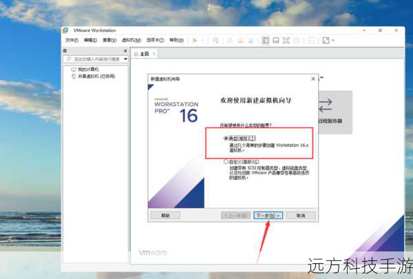This screenshot has height=279, width=413.
Task: Click the Unity mode toolbar icon
Action: [x=296, y=41]
